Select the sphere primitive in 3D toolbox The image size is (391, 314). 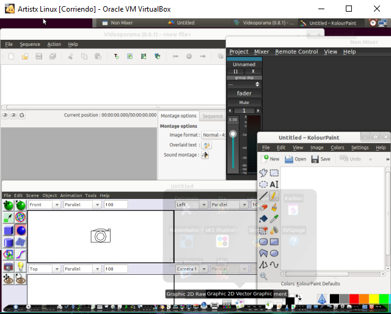pyautogui.click(x=21, y=230)
